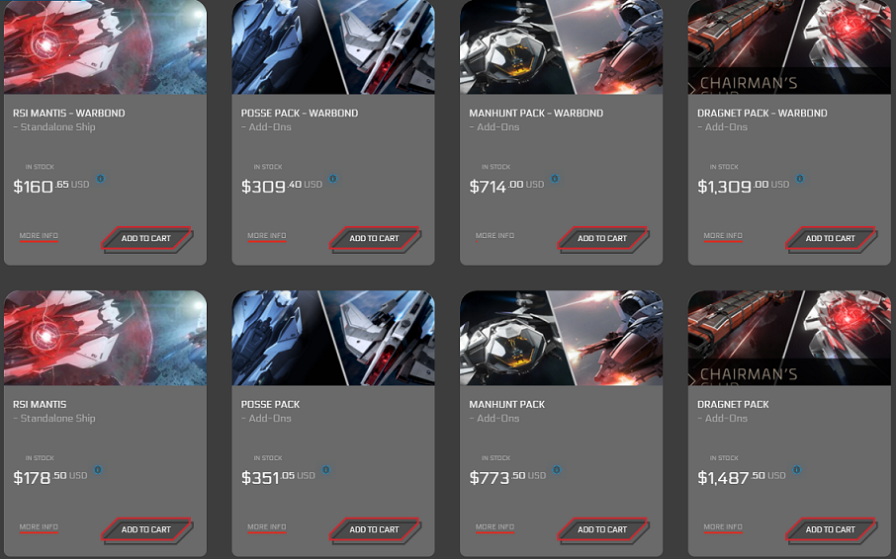Add Manhunt Pack Warbond to cart
This screenshot has width=896, height=559.
pyautogui.click(x=602, y=238)
